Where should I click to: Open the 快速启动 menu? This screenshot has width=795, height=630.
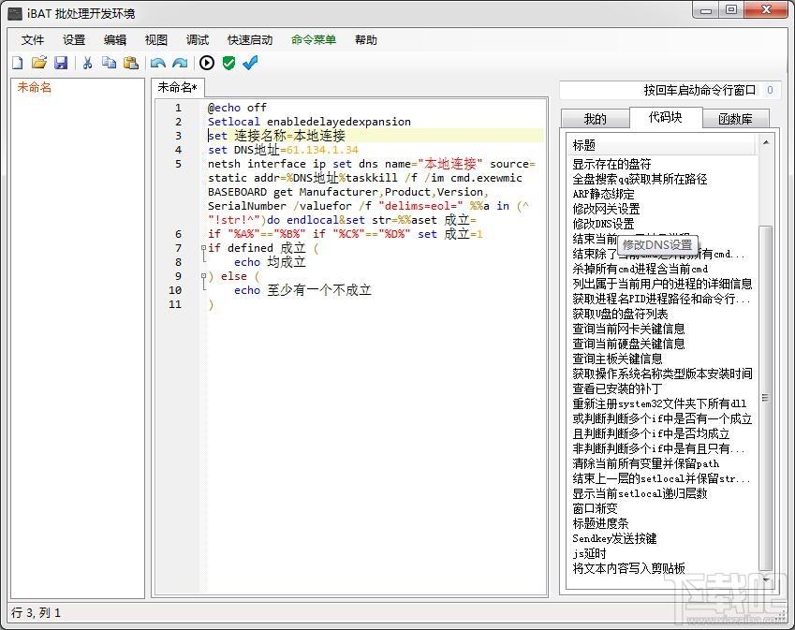[250, 40]
